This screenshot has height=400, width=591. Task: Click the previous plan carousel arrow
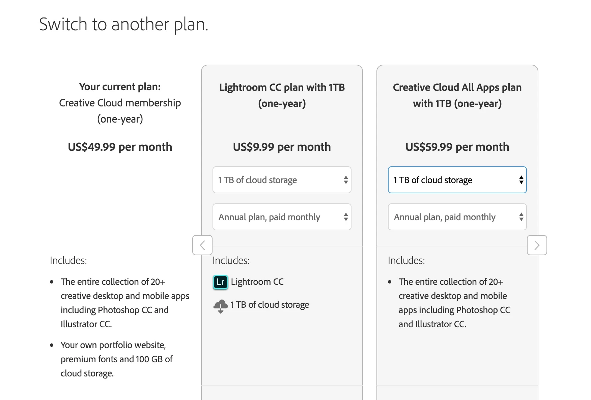202,245
